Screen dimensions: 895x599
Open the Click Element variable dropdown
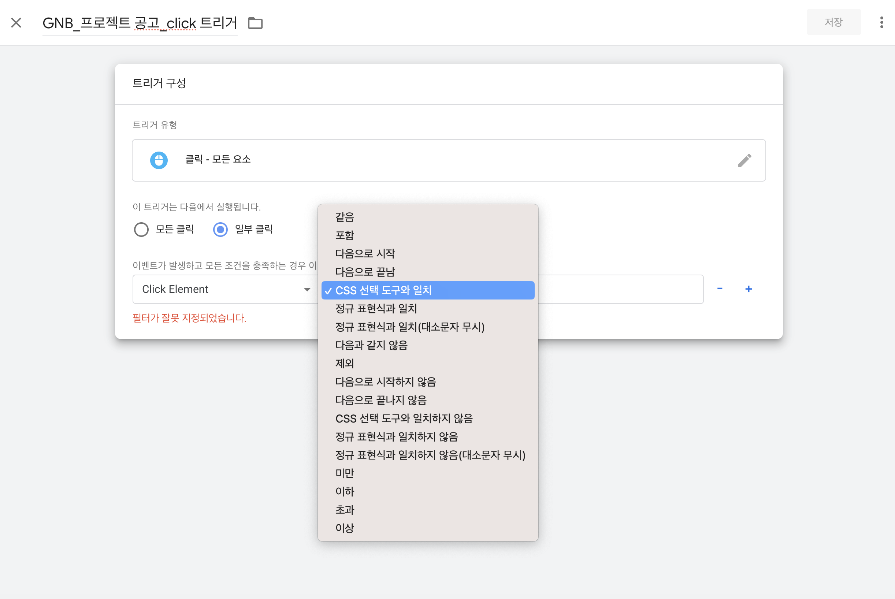(x=225, y=289)
